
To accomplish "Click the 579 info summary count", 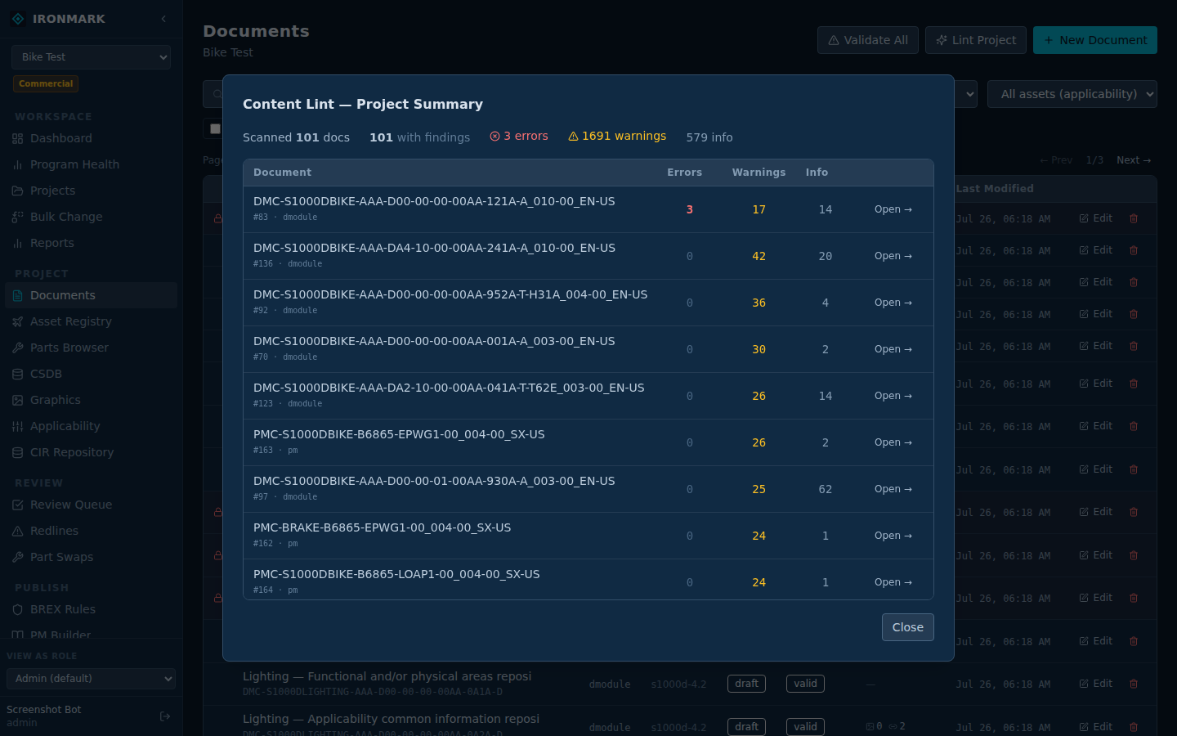I will coord(709,137).
